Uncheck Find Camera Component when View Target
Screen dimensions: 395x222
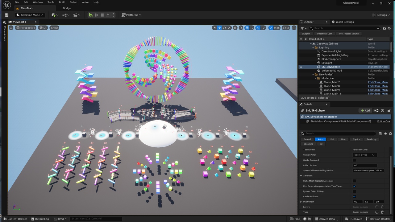point(354,186)
